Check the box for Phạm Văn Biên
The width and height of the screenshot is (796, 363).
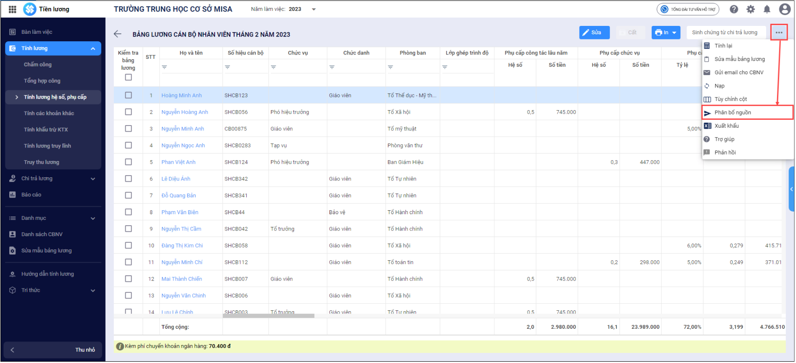128,212
